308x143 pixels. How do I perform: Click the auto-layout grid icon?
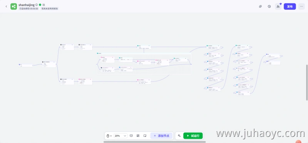coord(138,136)
